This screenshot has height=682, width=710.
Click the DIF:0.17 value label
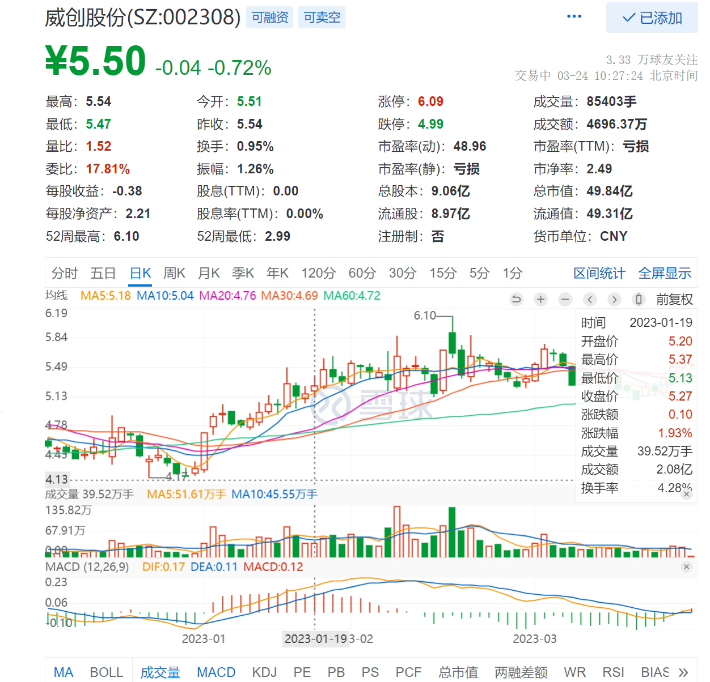click(163, 567)
